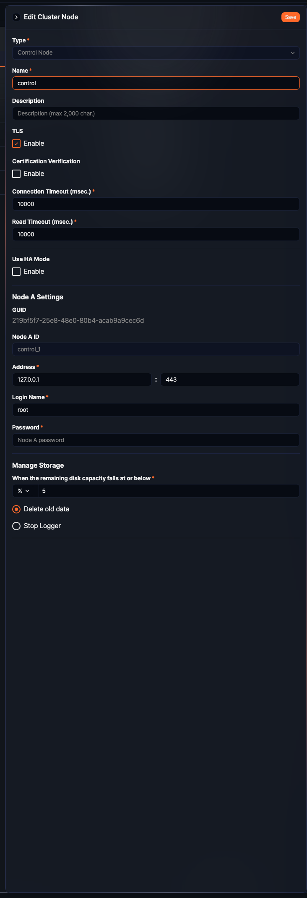Click the chevron icon beside Edit Cluster Node
307x898 pixels.
click(16, 17)
